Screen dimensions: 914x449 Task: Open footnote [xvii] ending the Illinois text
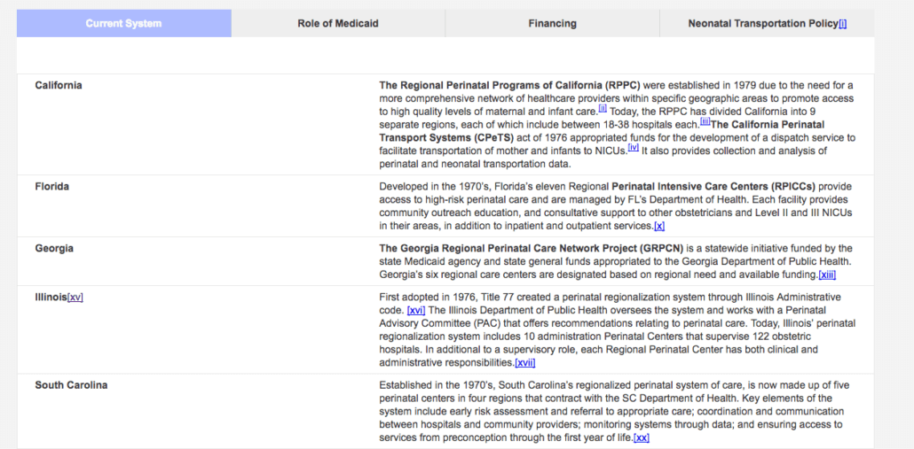[x=524, y=363]
